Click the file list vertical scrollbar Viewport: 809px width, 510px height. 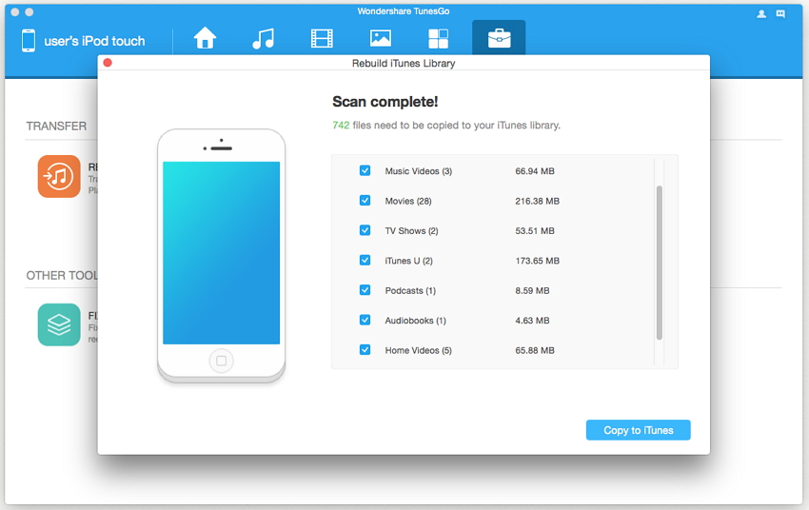point(659,263)
